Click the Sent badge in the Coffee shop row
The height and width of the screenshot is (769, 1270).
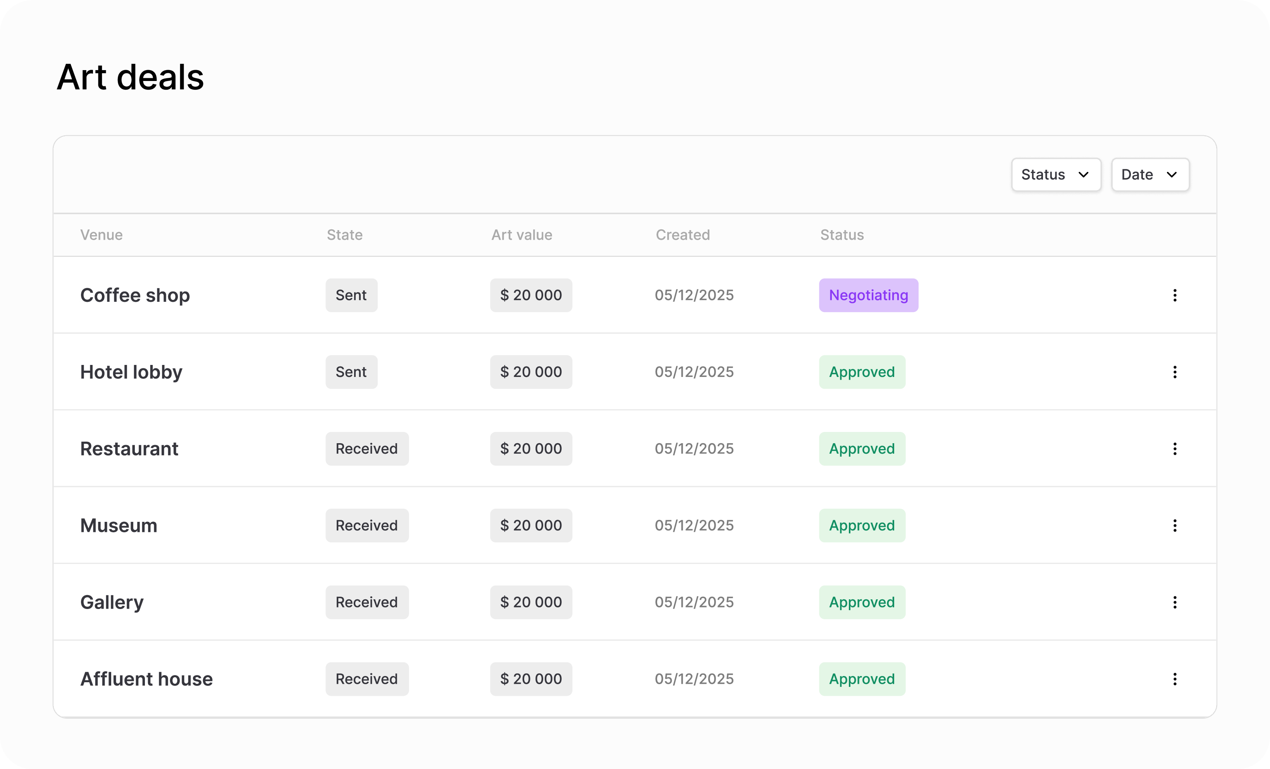pos(351,295)
